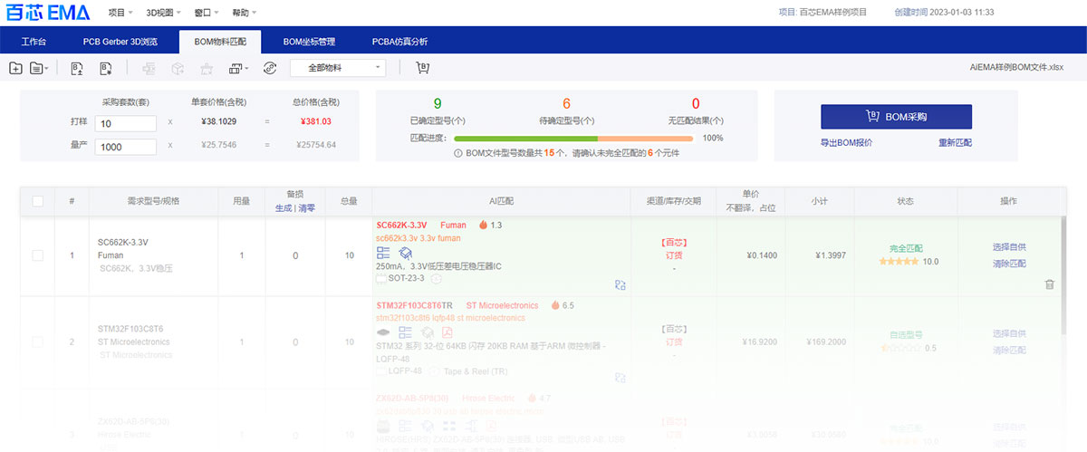The width and height of the screenshot is (1087, 452).
Task: Click the 打样 quantity input field
Action: [x=127, y=123]
